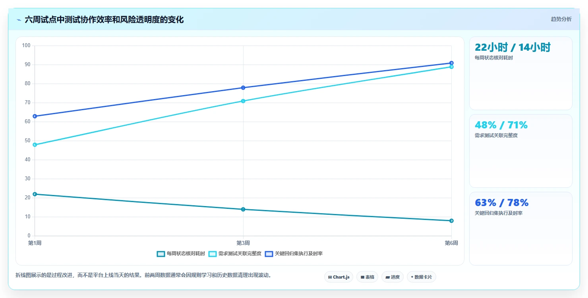Toggle the 关键回归集执行及时率 legend swatch
The height and width of the screenshot is (298, 588).
[x=269, y=254]
